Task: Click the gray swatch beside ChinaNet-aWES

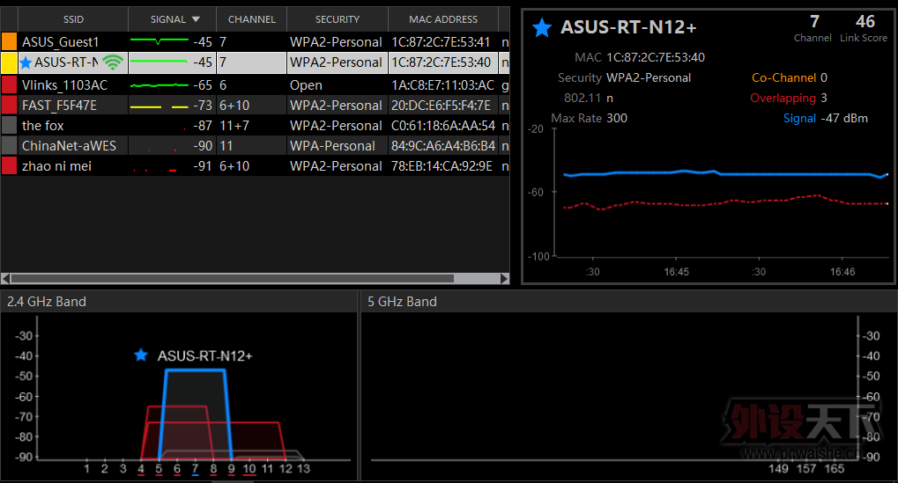Action: coord(9,146)
